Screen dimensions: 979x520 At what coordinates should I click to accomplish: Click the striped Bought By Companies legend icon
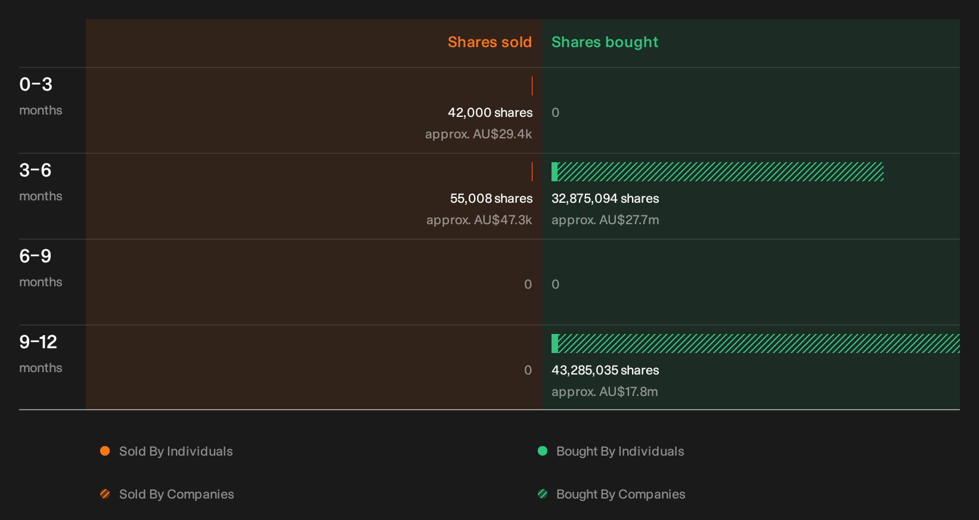543,494
